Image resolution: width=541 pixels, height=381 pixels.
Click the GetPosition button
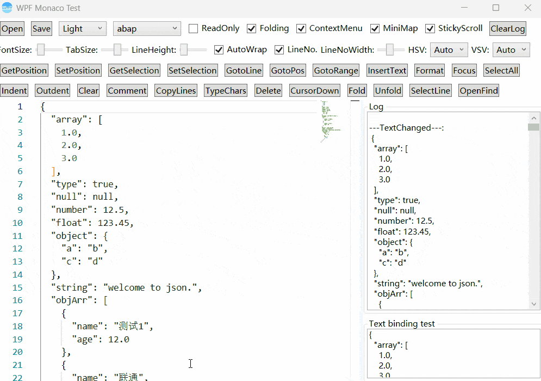[x=24, y=70]
